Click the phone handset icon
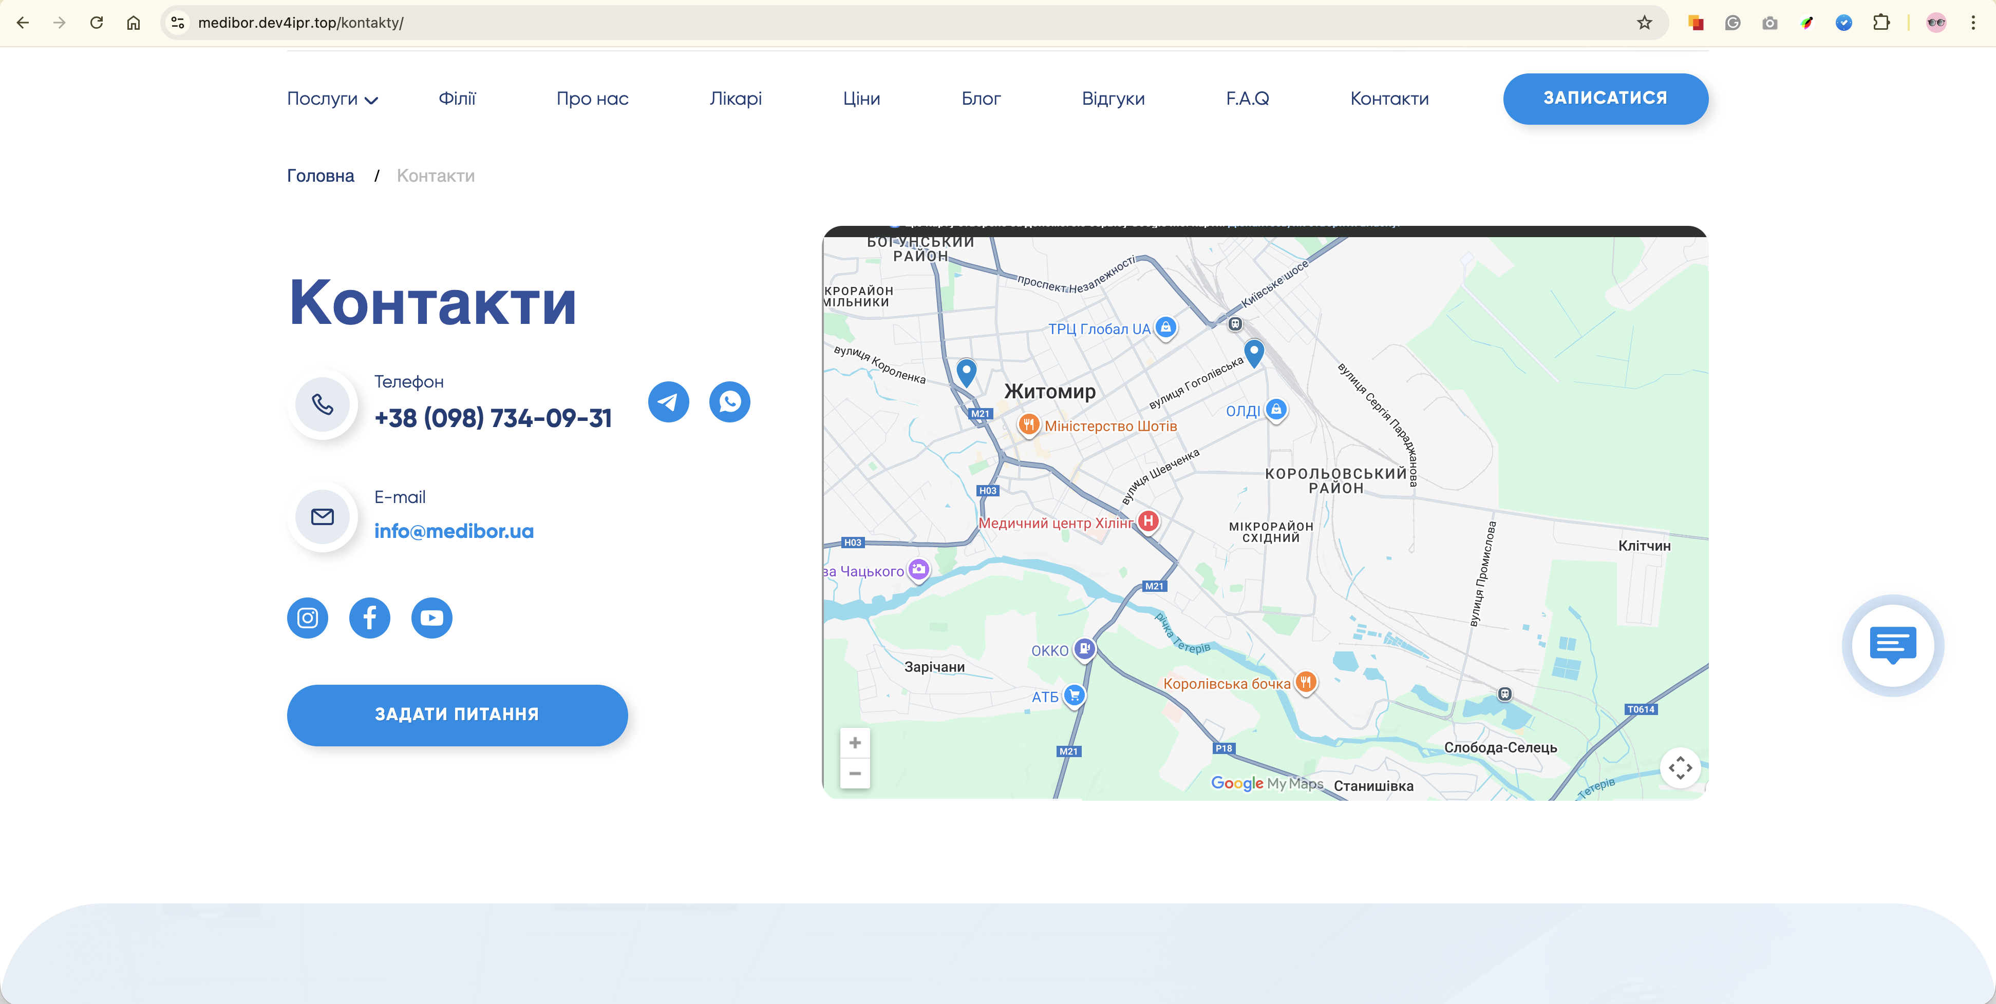The width and height of the screenshot is (1996, 1004). click(x=323, y=403)
